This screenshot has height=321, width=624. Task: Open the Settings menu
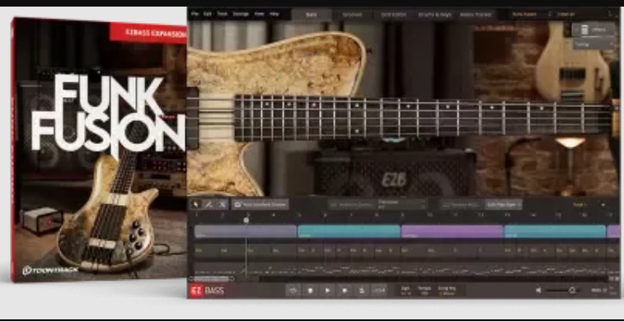[x=241, y=14]
